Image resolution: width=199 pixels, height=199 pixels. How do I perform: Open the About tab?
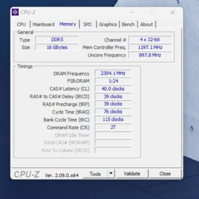[146, 24]
